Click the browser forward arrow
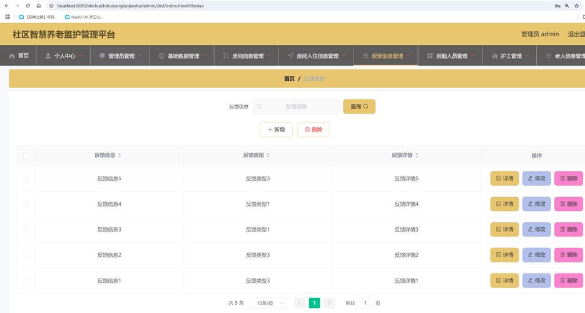This screenshot has width=585, height=313. [x=17, y=6]
